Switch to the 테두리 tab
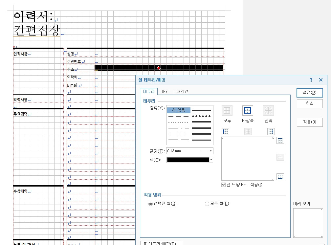The height and width of the screenshot is (245, 331). tap(149, 91)
